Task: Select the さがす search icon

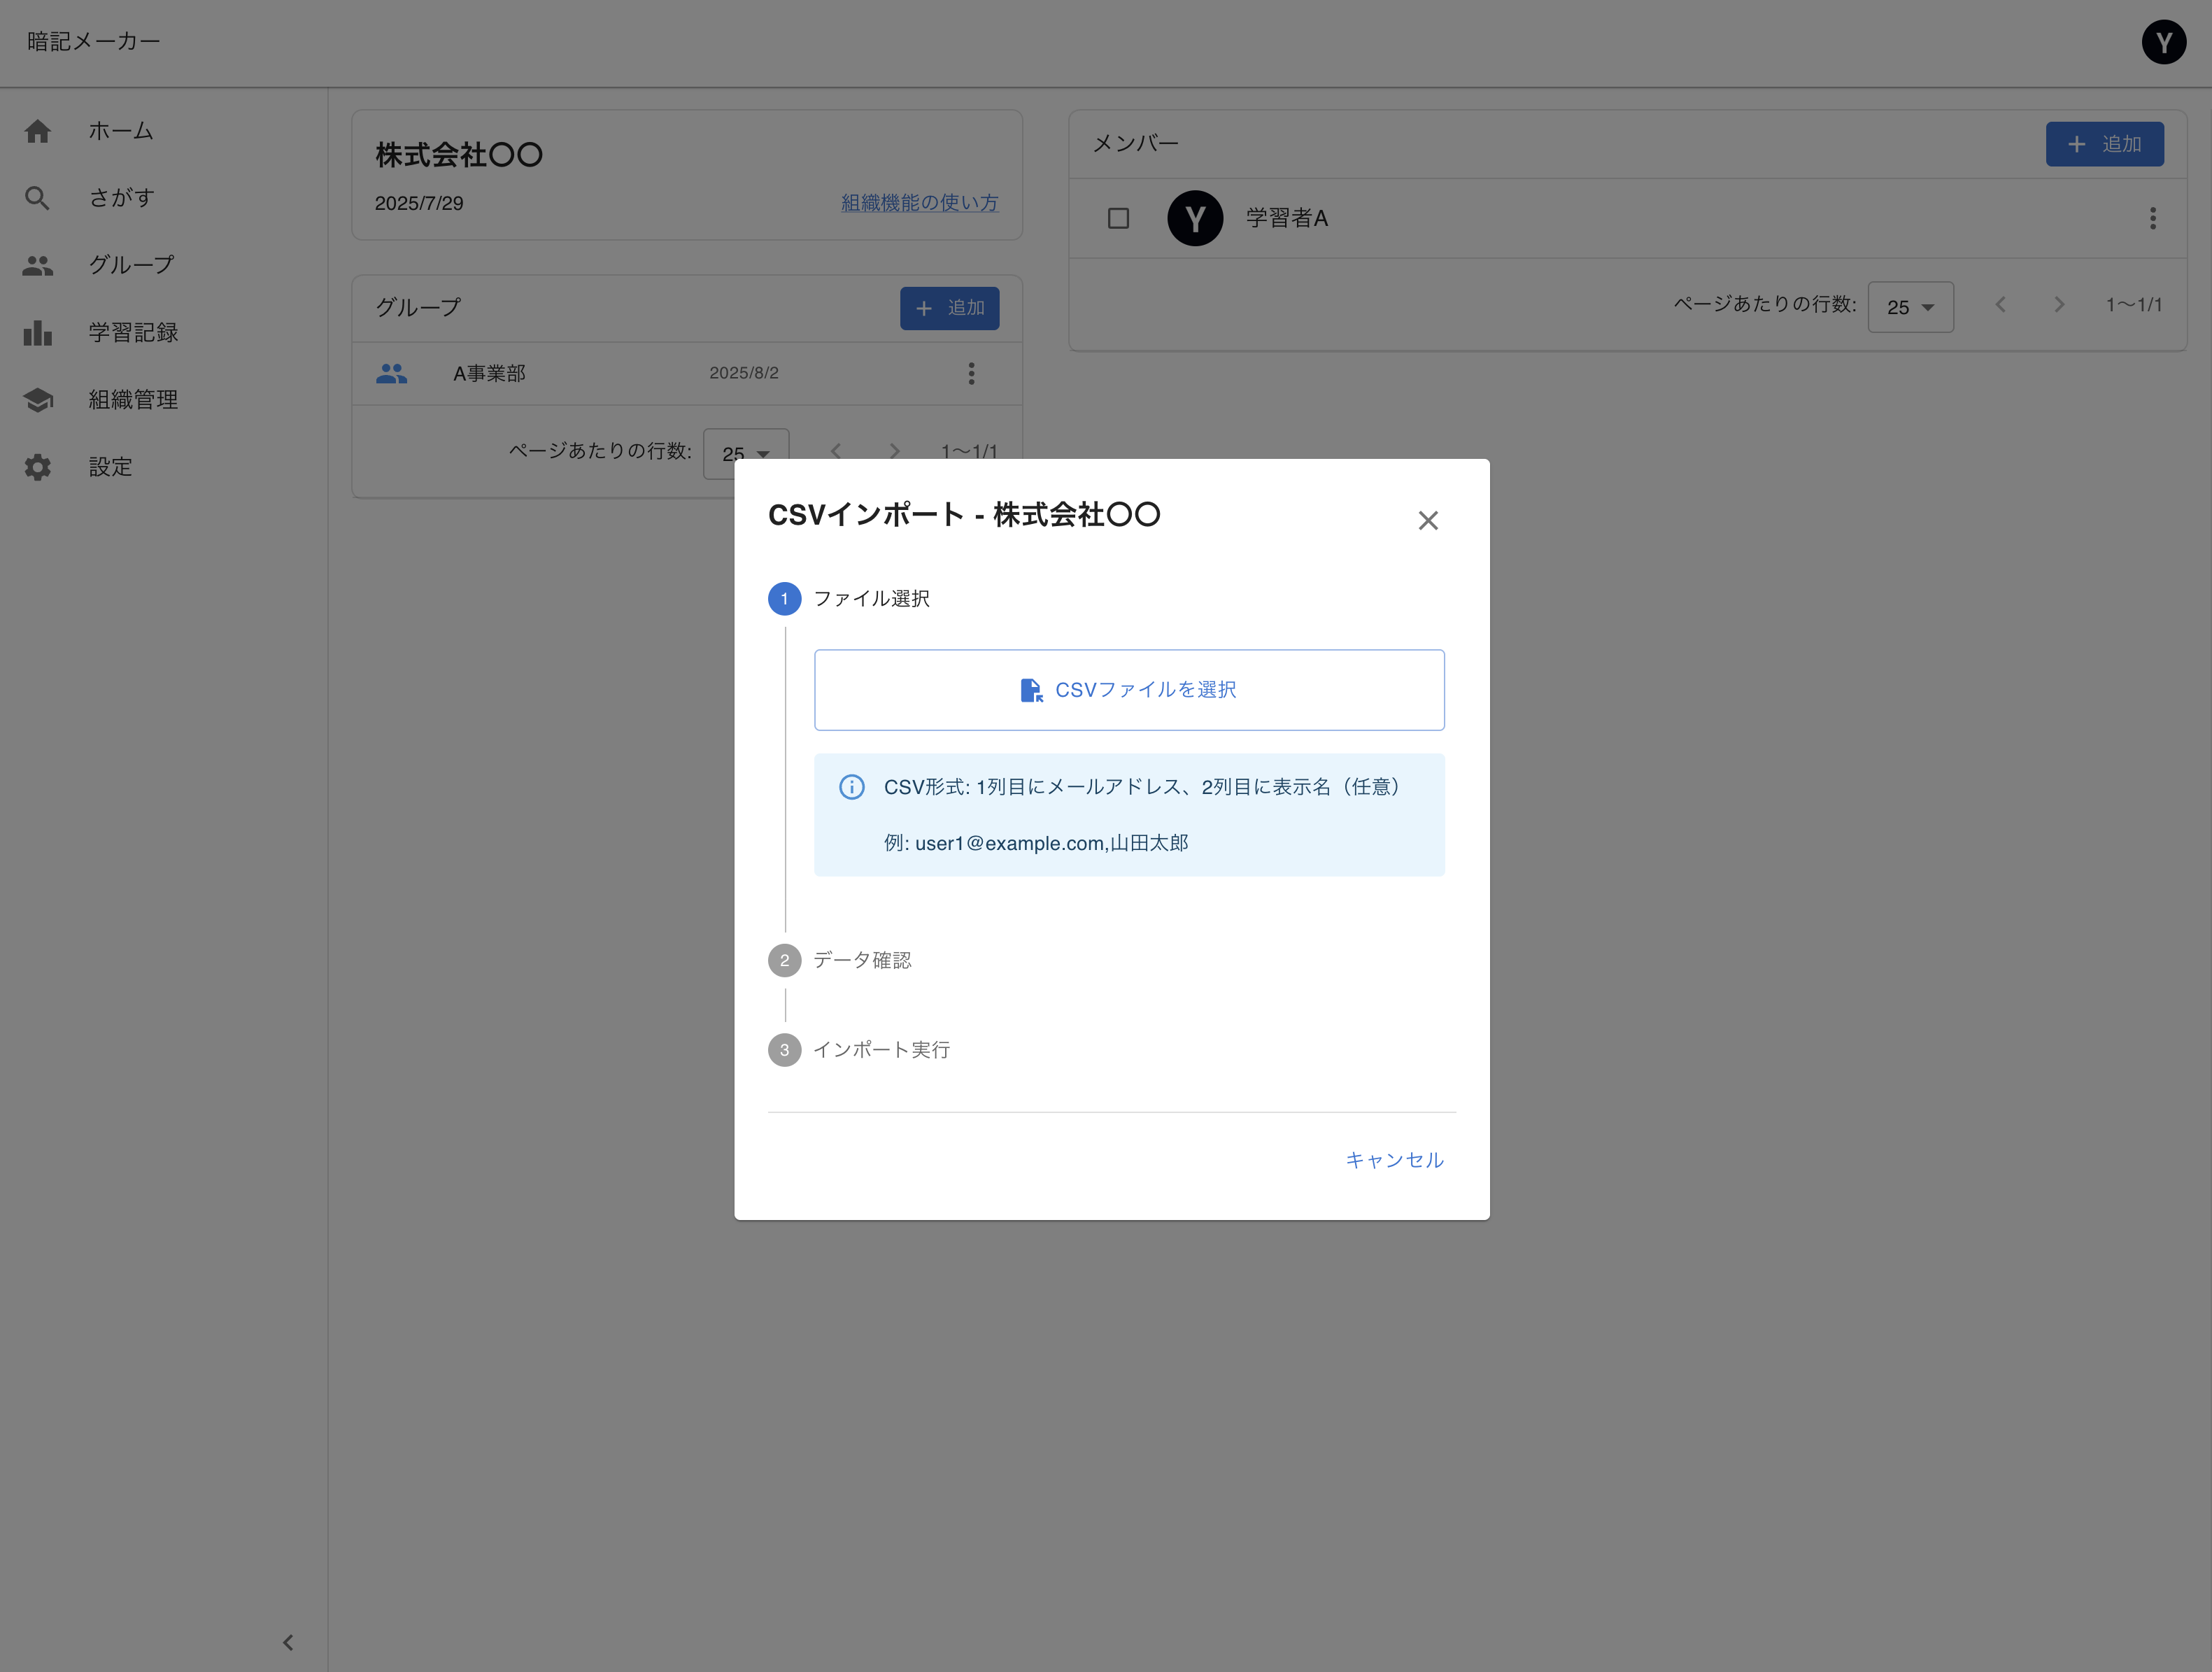Action: pos(38,197)
